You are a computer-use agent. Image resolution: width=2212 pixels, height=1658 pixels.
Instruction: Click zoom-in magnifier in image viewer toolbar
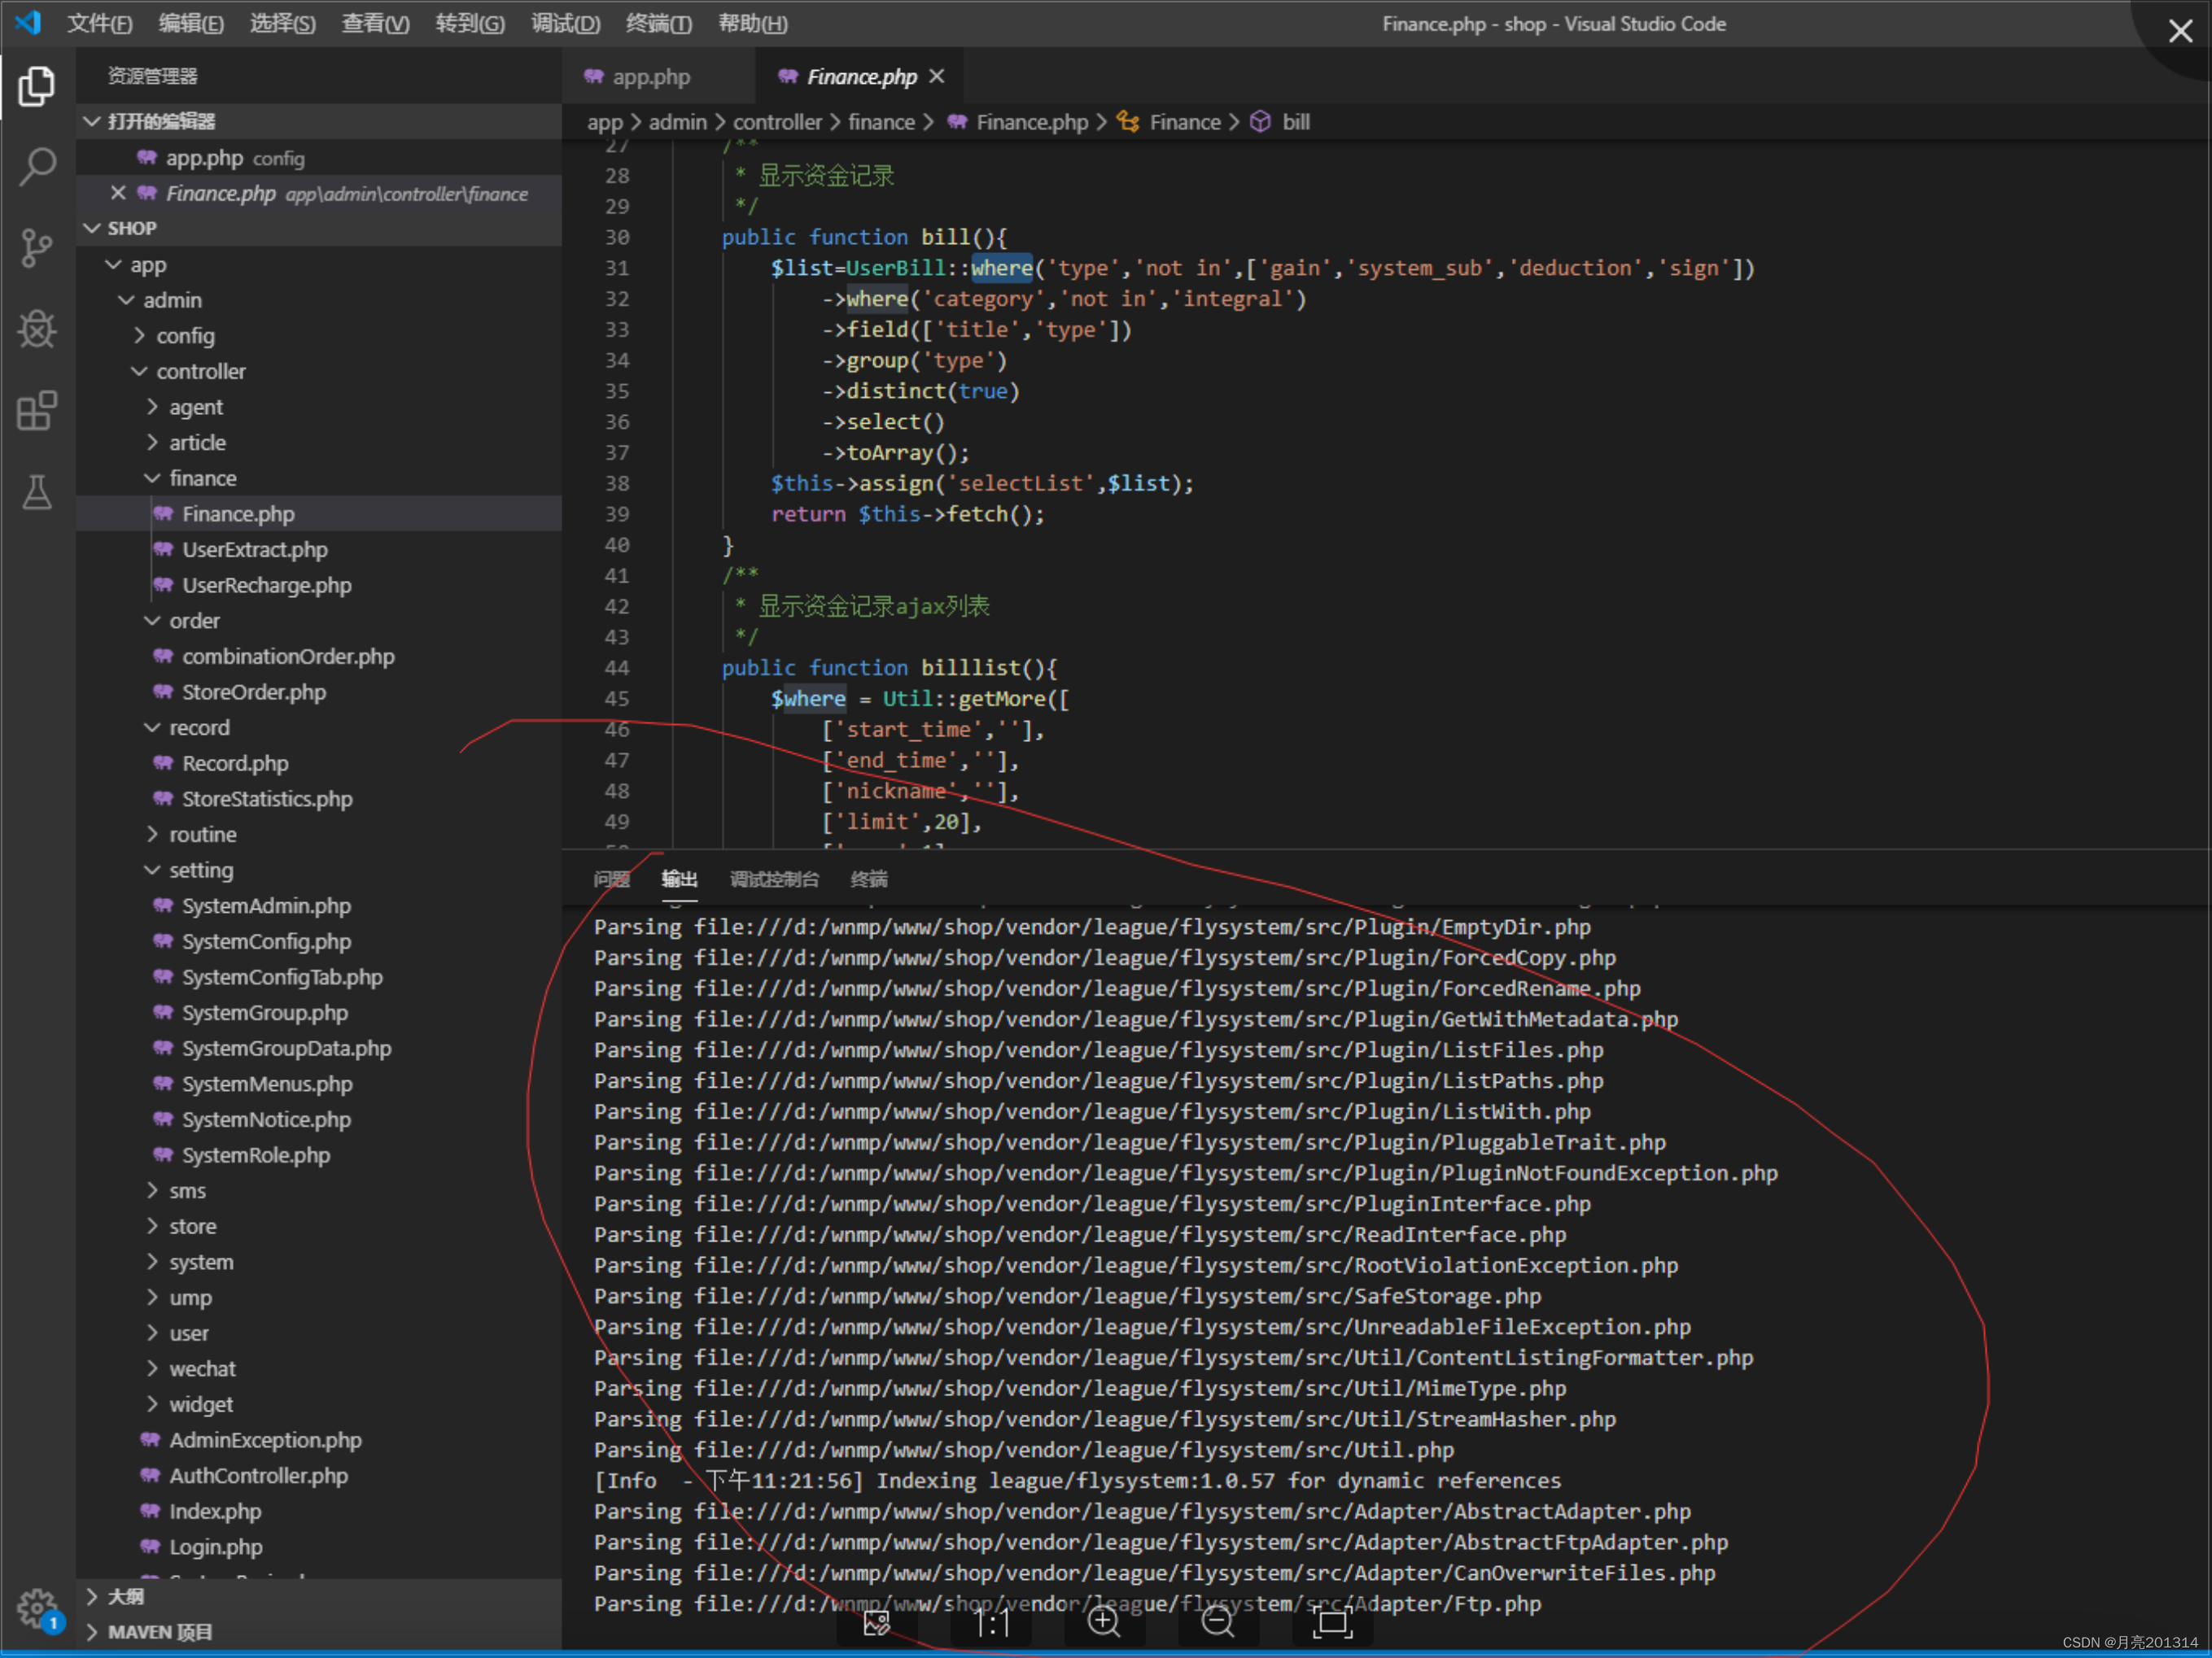(1104, 1622)
